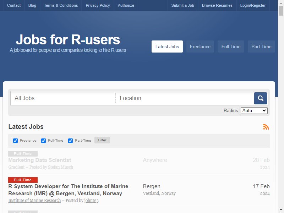Uncheck the Full-Time filter checkbox
This screenshot has height=213, width=284.
coord(43,141)
